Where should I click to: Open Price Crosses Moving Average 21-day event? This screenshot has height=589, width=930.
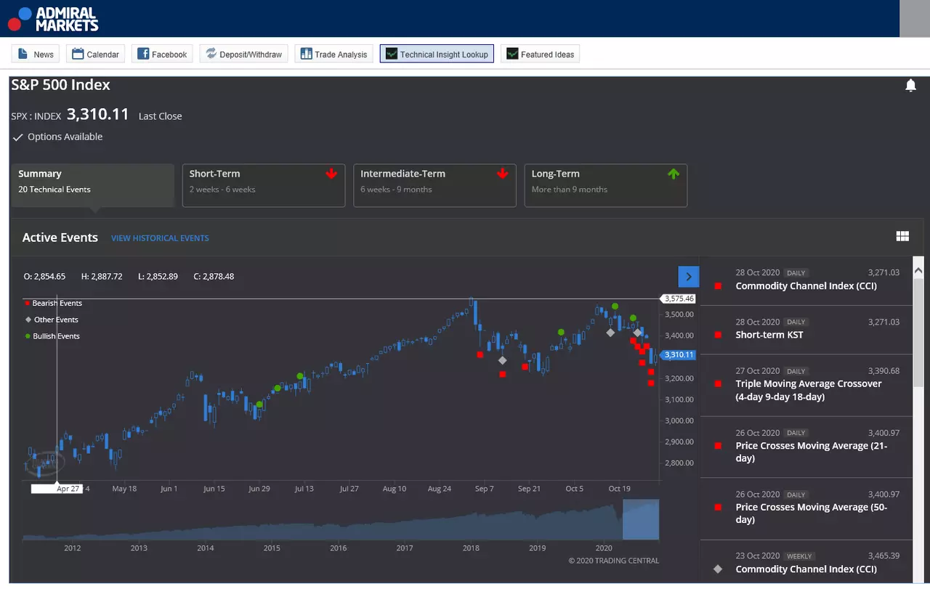pyautogui.click(x=806, y=447)
